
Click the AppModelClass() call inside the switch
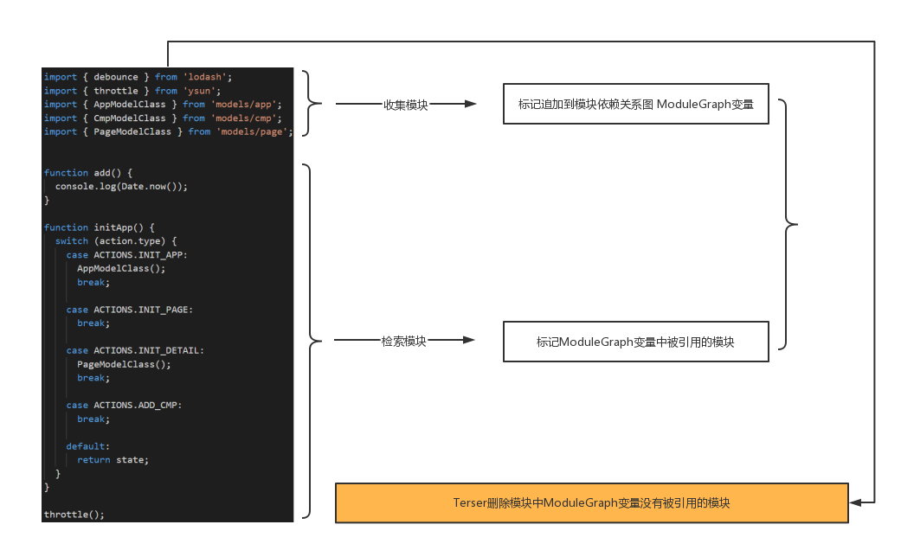(x=120, y=268)
